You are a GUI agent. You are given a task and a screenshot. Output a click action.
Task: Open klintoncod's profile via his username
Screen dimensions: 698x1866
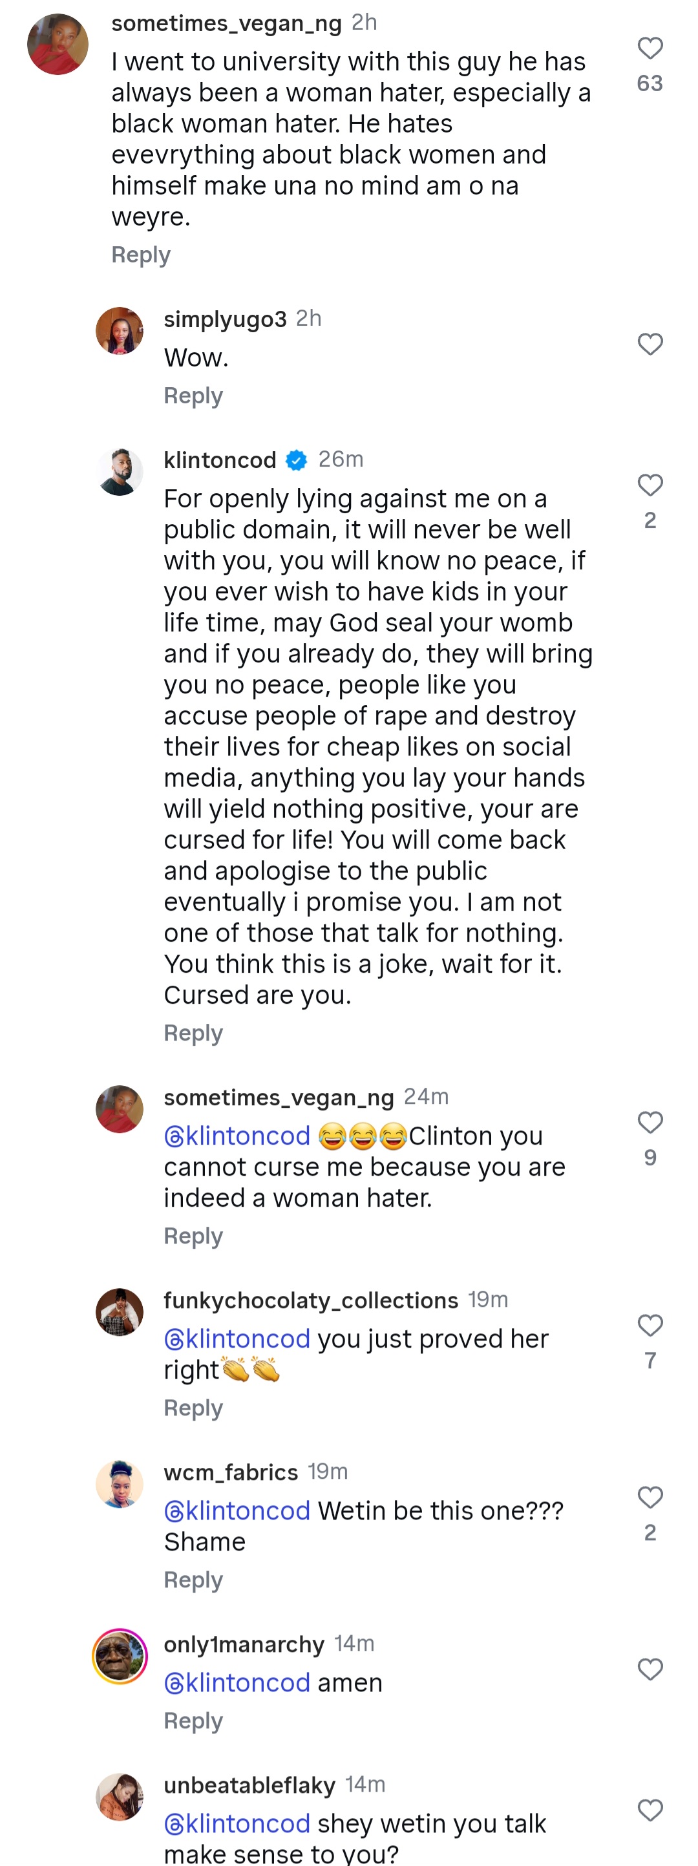pyautogui.click(x=219, y=460)
